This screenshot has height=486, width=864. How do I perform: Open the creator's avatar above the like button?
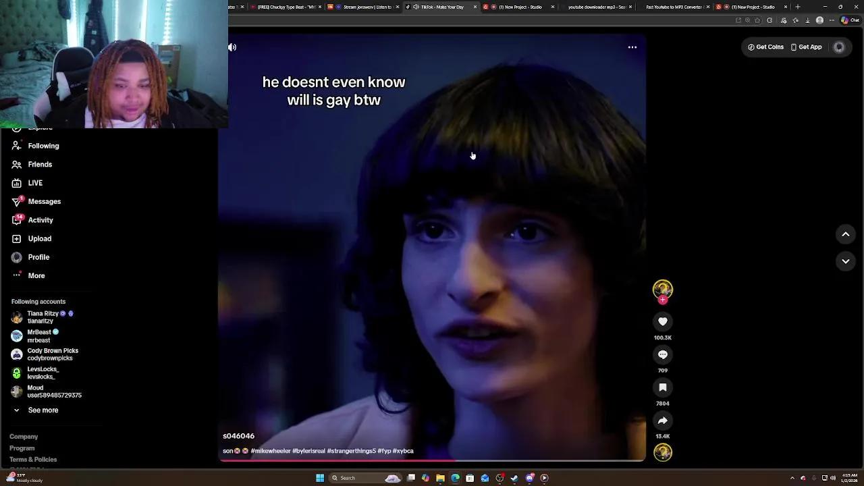pyautogui.click(x=663, y=290)
